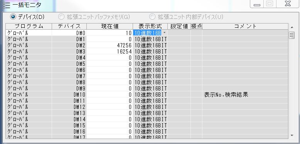The image size is (300, 144).
Task: Click the DM0 device cell
Action: click(69, 33)
